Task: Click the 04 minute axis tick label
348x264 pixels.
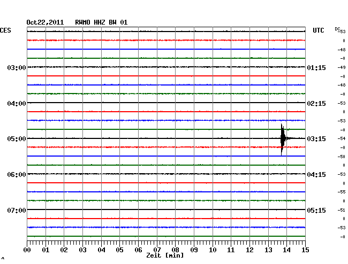Action: pyautogui.click(x=101, y=250)
